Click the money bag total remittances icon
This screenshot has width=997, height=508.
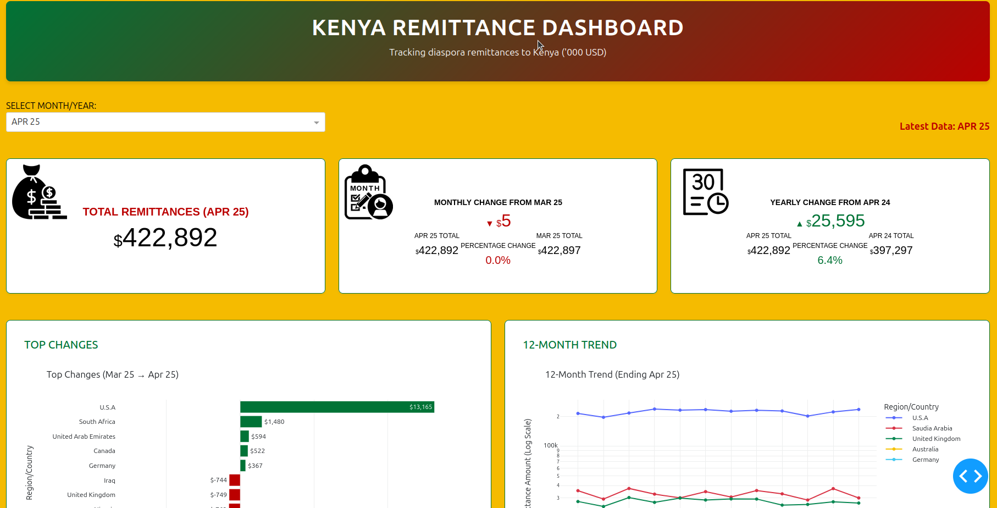(x=40, y=192)
